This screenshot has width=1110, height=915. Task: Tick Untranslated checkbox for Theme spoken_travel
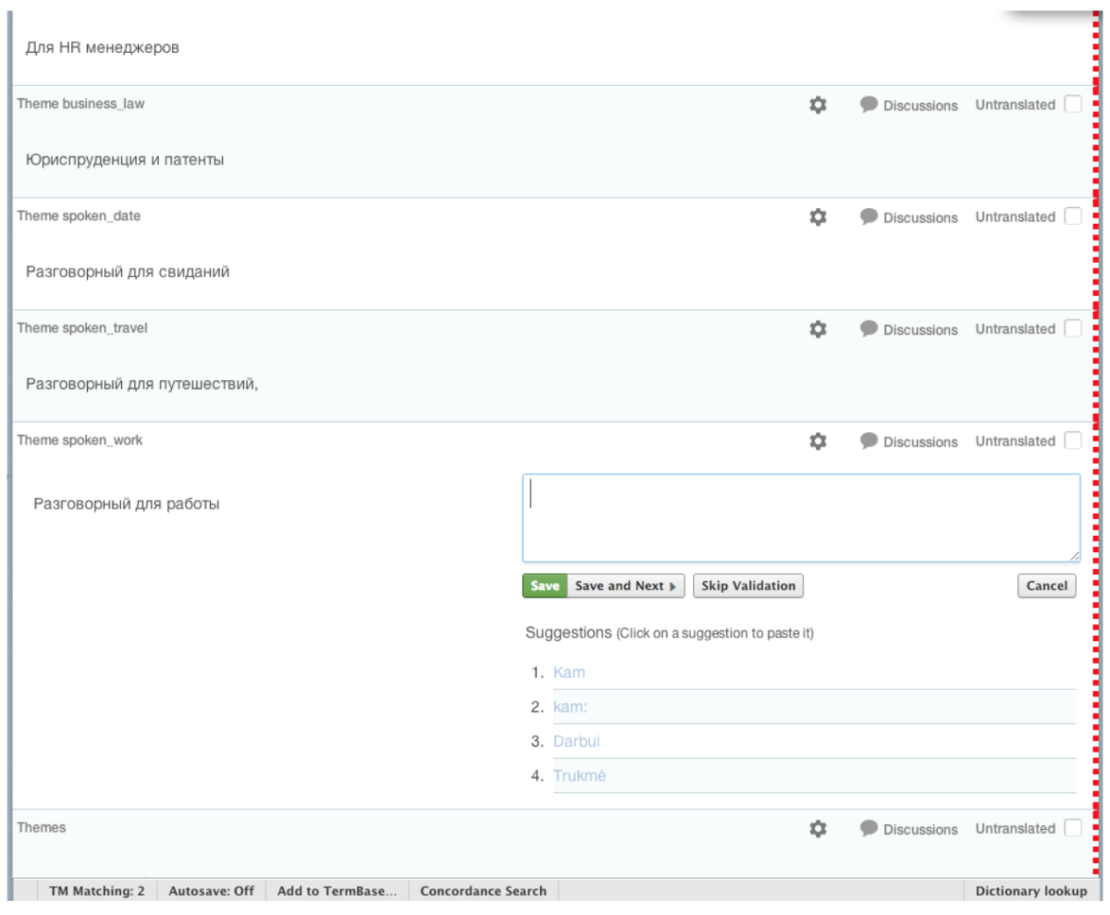pos(1072,328)
